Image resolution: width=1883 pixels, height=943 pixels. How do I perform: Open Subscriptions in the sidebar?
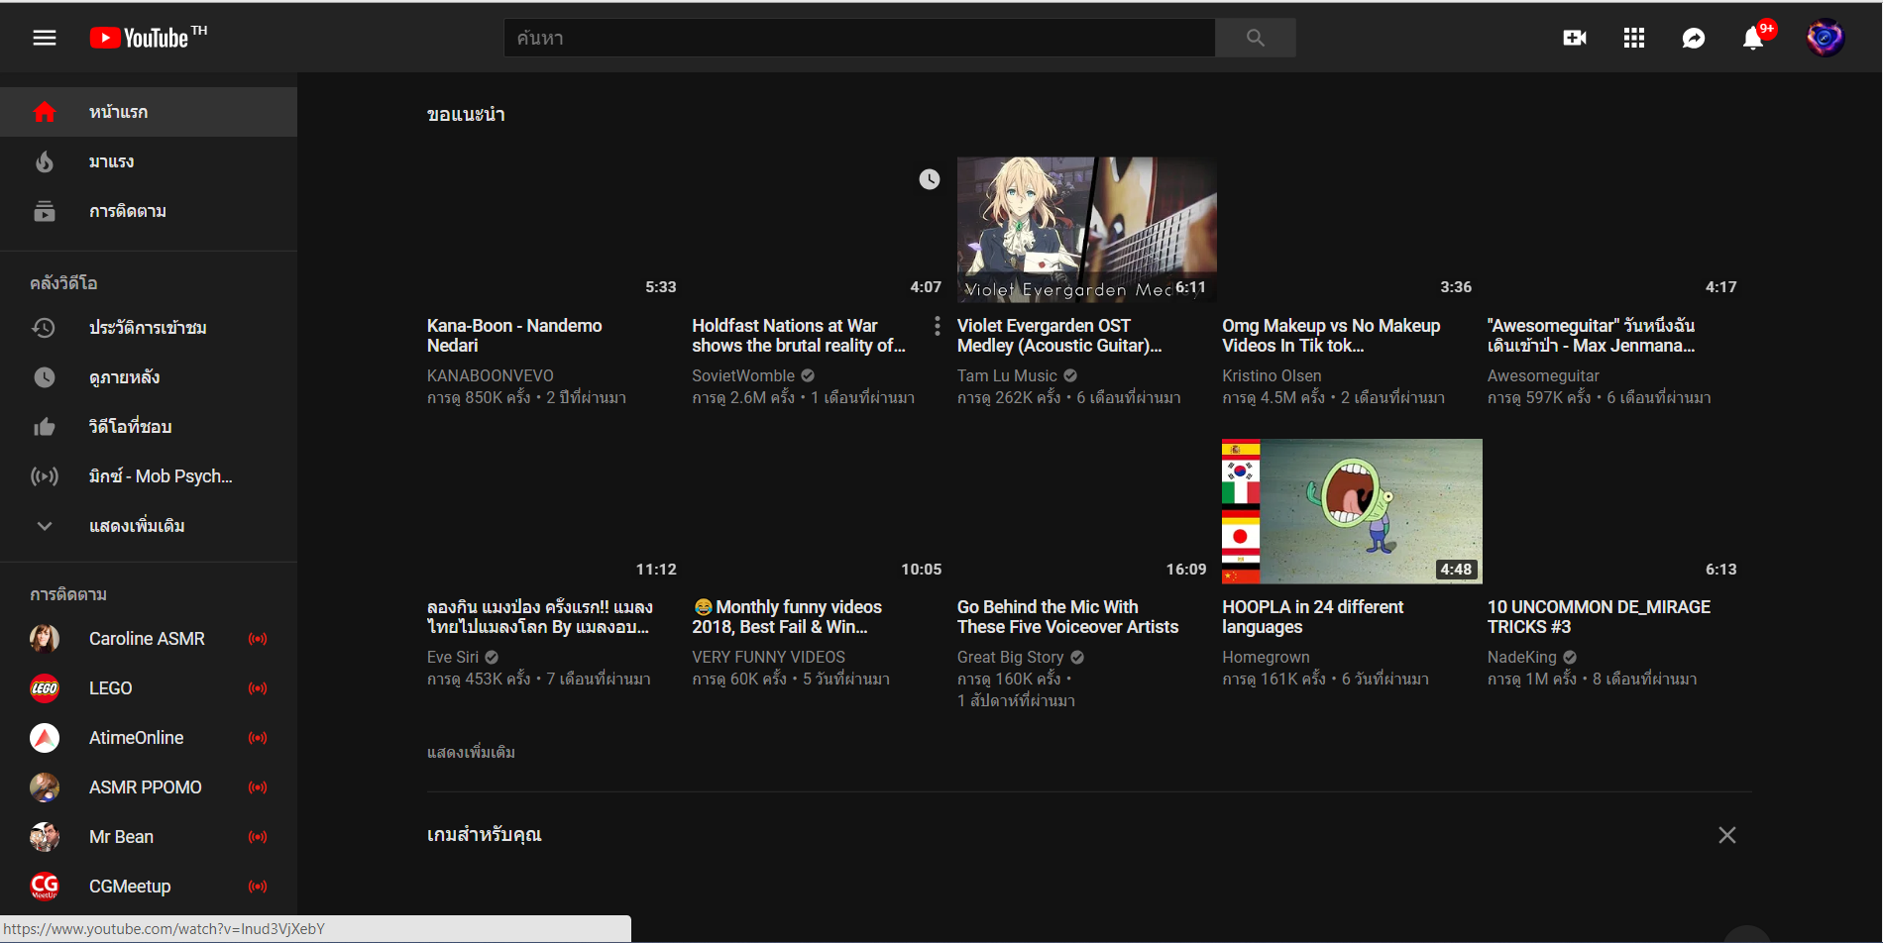coord(127,211)
